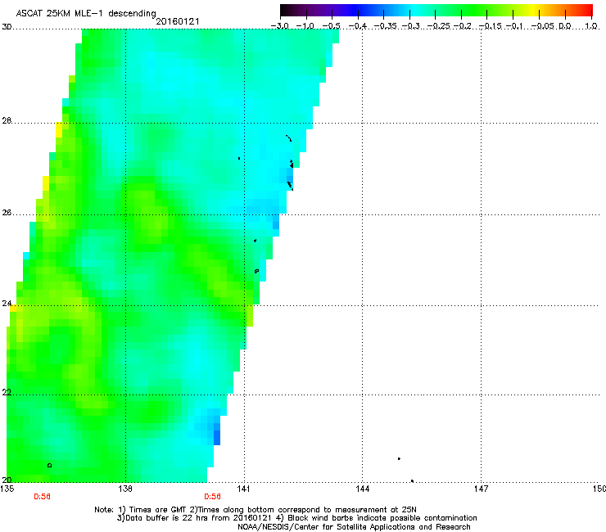Click the color scale tick label '-0.35'
Viewport: 606px width, 532px height.
386,26
